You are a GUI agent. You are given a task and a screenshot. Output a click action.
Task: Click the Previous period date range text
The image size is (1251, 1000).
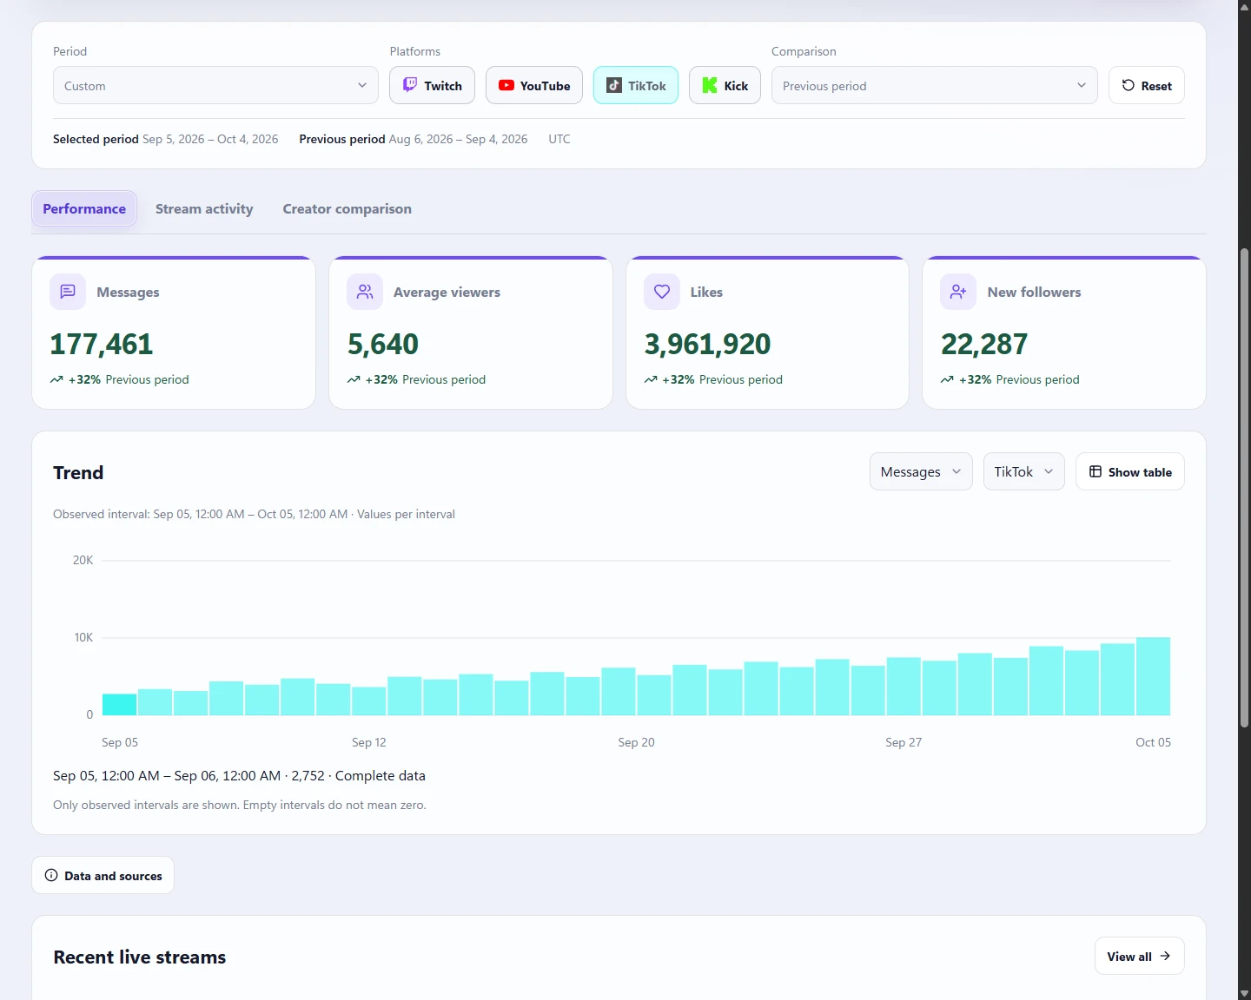[458, 139]
